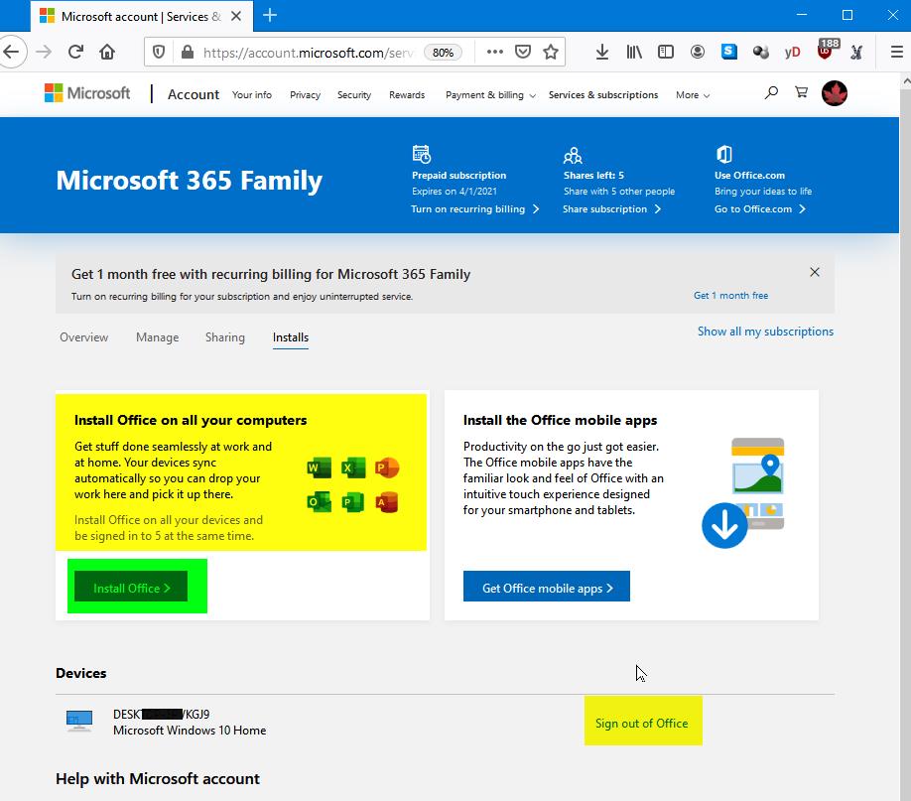Turn on recurring billing link
The height and width of the screenshot is (801, 911).
[x=474, y=208]
